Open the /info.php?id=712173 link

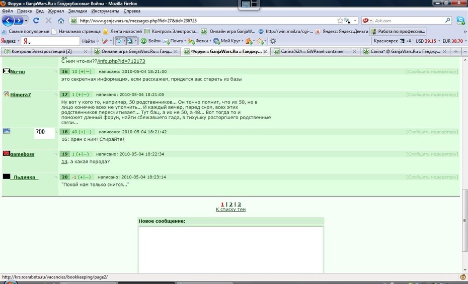point(121,61)
